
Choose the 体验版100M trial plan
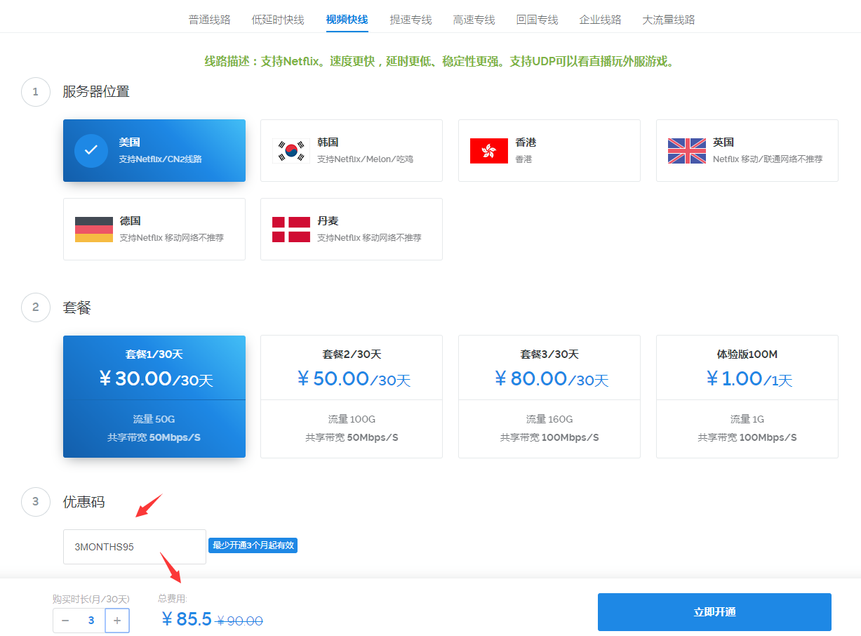(747, 397)
